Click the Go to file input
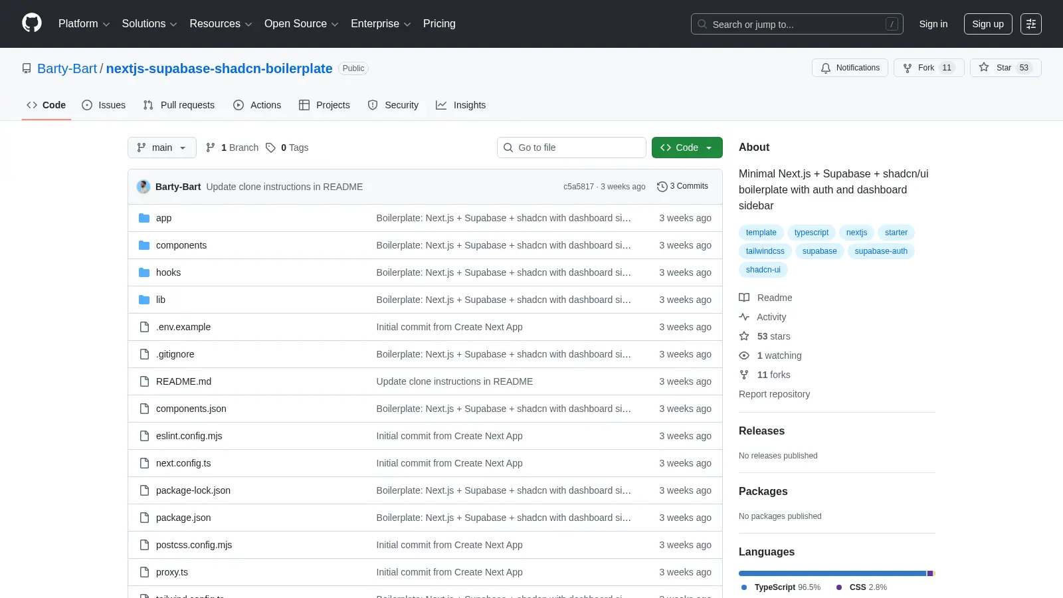1063x598 pixels. (571, 148)
